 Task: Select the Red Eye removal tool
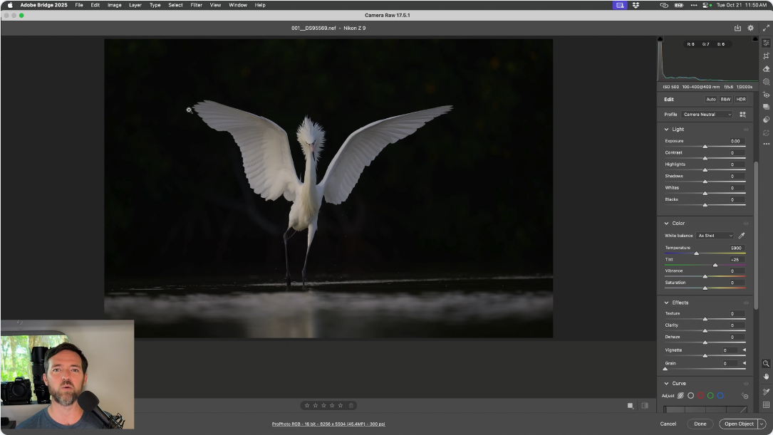[766, 95]
